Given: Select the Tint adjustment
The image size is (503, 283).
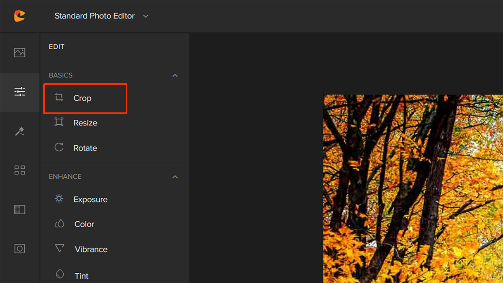Looking at the screenshot, I should [81, 276].
